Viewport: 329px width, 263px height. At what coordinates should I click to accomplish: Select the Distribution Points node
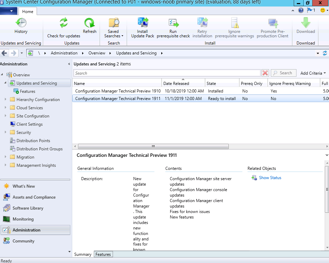point(33,141)
